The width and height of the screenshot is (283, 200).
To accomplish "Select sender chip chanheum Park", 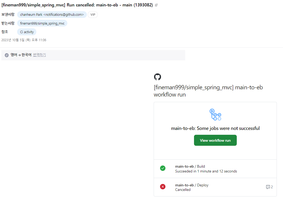I will pyautogui.click(x=52, y=15).
